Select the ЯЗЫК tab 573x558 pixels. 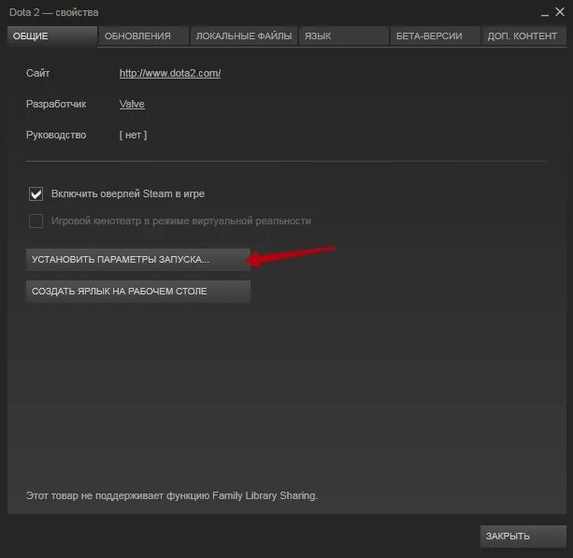[x=344, y=36]
